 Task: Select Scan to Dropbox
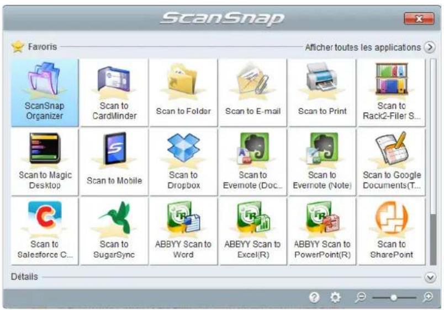pyautogui.click(x=183, y=162)
